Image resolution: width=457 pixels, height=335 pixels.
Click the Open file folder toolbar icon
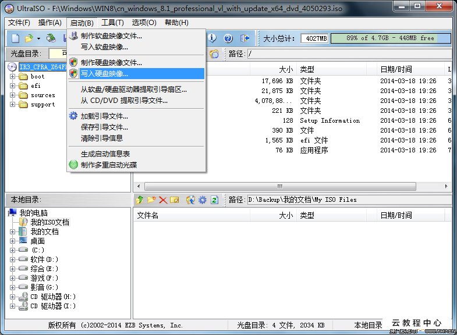pyautogui.click(x=29, y=38)
